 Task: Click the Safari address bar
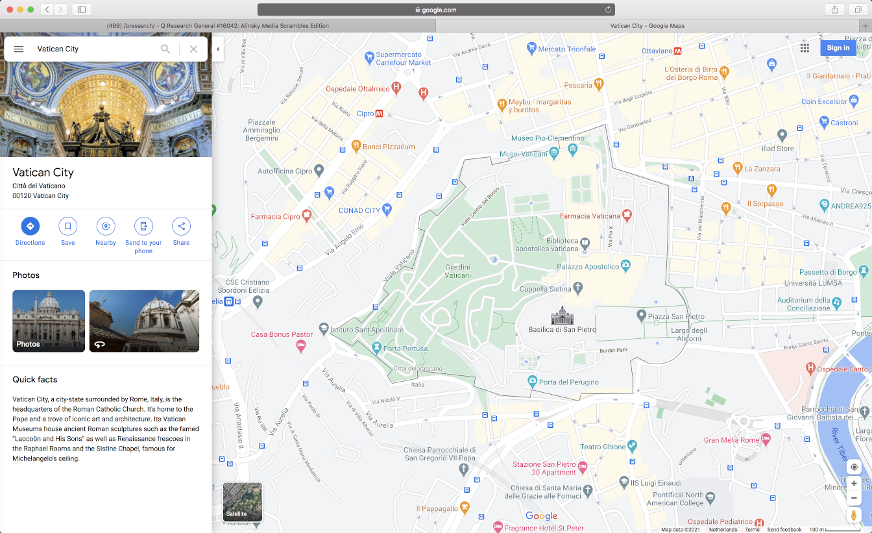pyautogui.click(x=436, y=10)
